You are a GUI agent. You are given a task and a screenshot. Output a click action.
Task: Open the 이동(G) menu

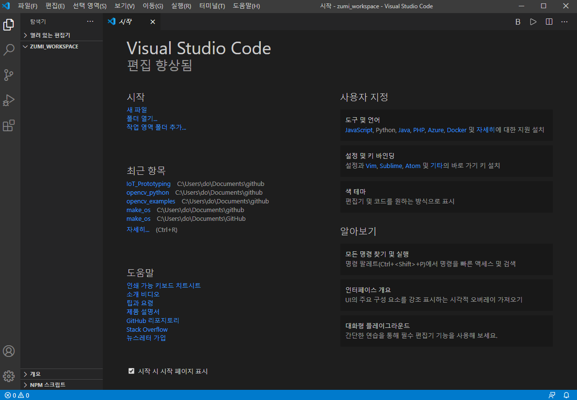(x=153, y=6)
